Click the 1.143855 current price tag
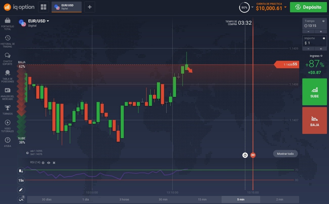 click(x=286, y=64)
